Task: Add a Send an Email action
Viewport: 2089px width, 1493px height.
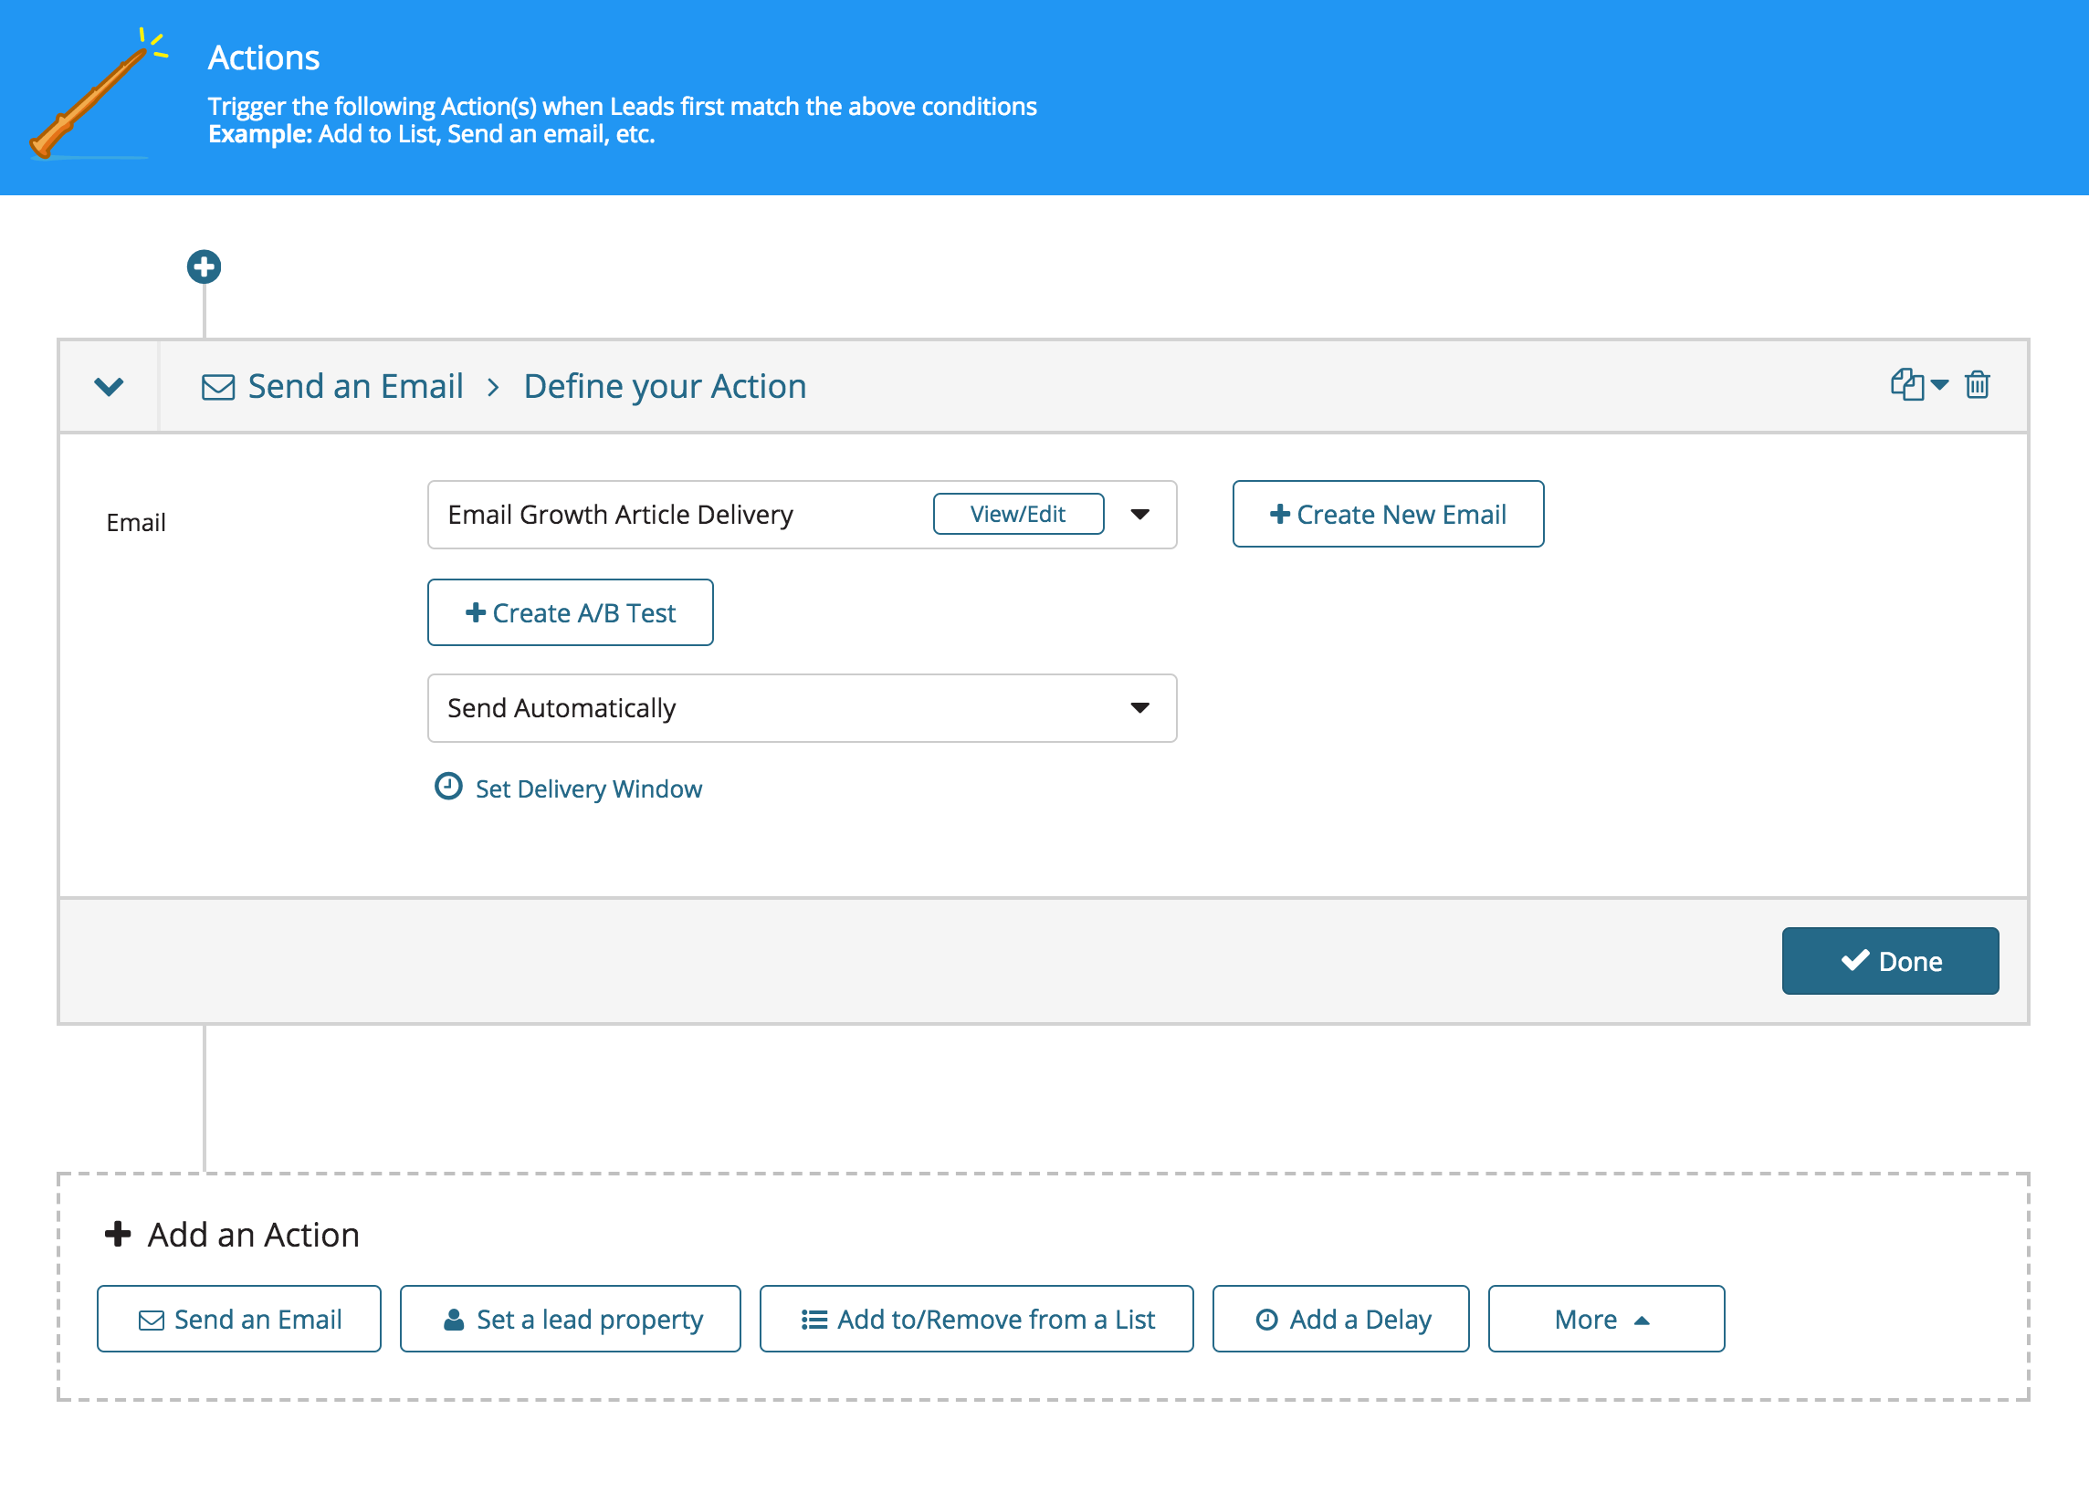Action: tap(239, 1320)
